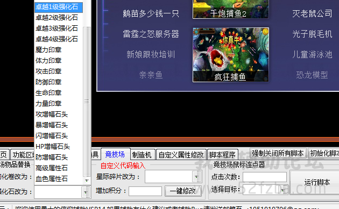
Task: Expand the 星际碎片改为 dropdown arrow
Action: 196,177
